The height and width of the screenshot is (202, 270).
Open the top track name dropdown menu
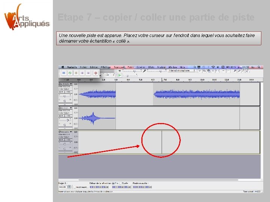[71, 84]
